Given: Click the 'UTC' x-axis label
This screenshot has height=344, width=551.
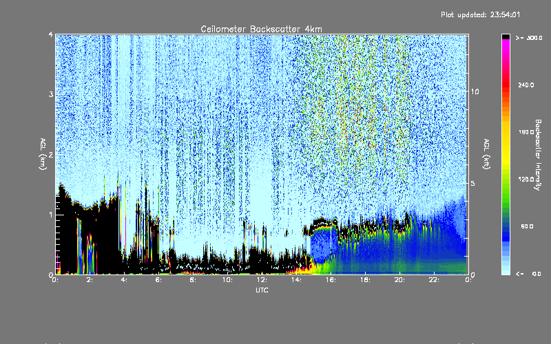Looking at the screenshot, I should 262,290.
